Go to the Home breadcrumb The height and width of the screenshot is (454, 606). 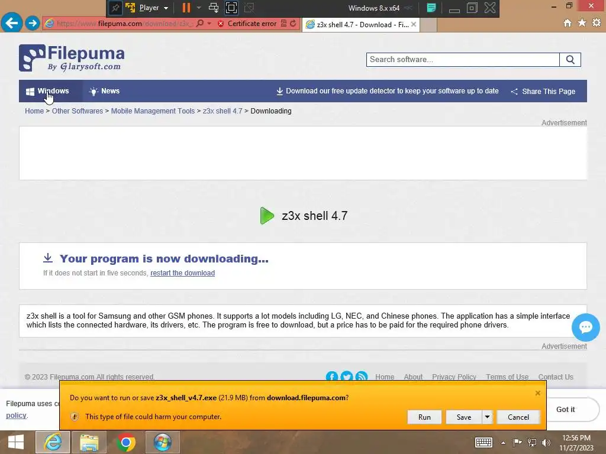point(34,111)
